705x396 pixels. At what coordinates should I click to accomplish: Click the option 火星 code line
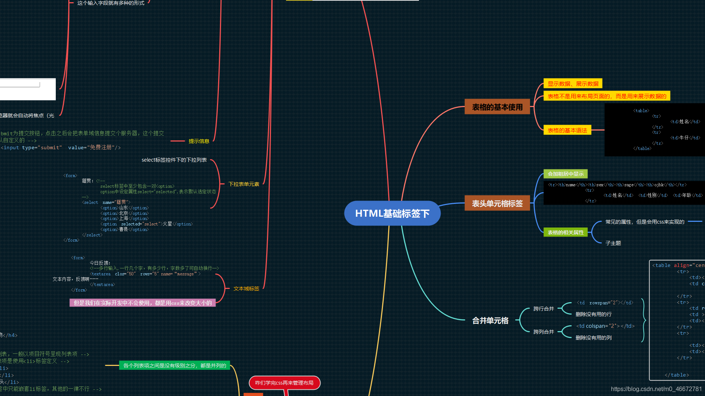tap(147, 224)
